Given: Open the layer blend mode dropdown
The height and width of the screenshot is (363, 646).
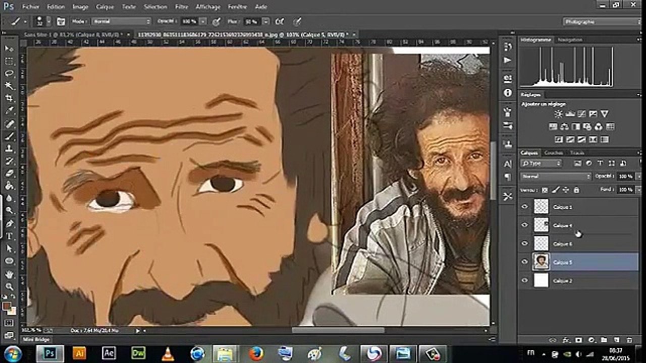Looking at the screenshot, I should click(x=556, y=176).
